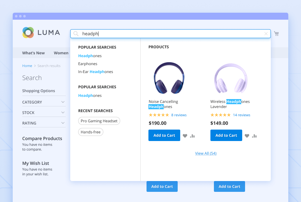Click Add to Cart for Noise Cancelling Headphones
301x202 pixels.
[x=164, y=135]
